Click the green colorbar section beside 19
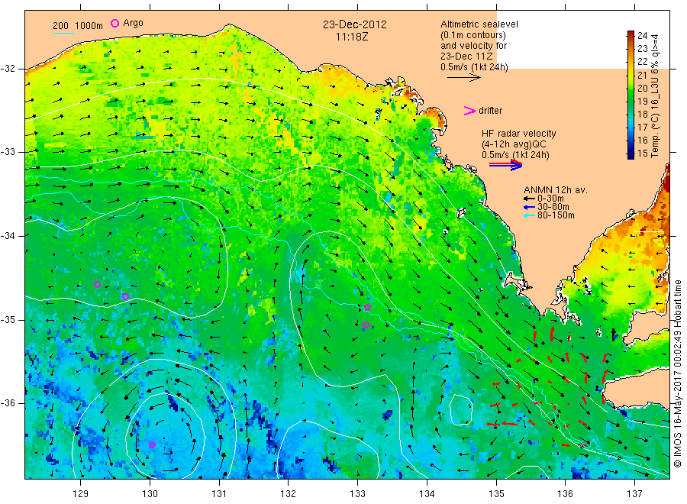Image resolution: width=687 pixels, height=504 pixels. (631, 102)
